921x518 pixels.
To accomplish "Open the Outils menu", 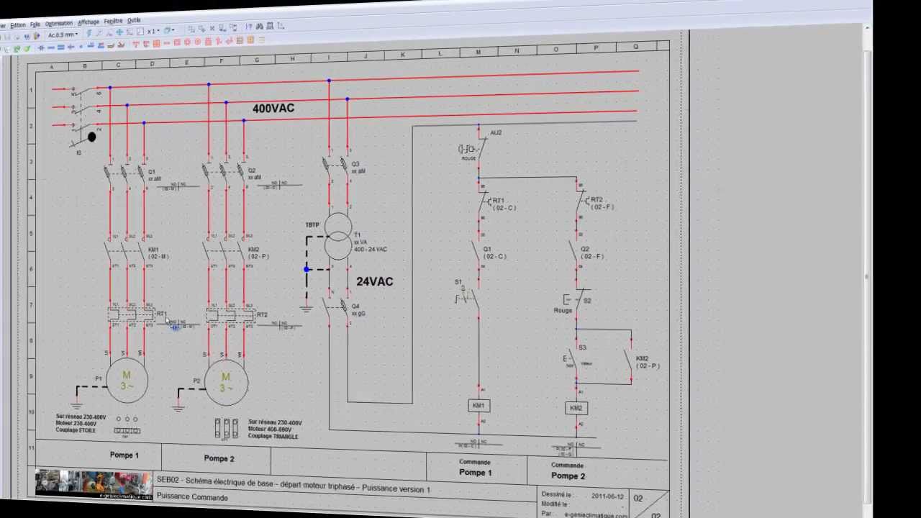I will [134, 21].
